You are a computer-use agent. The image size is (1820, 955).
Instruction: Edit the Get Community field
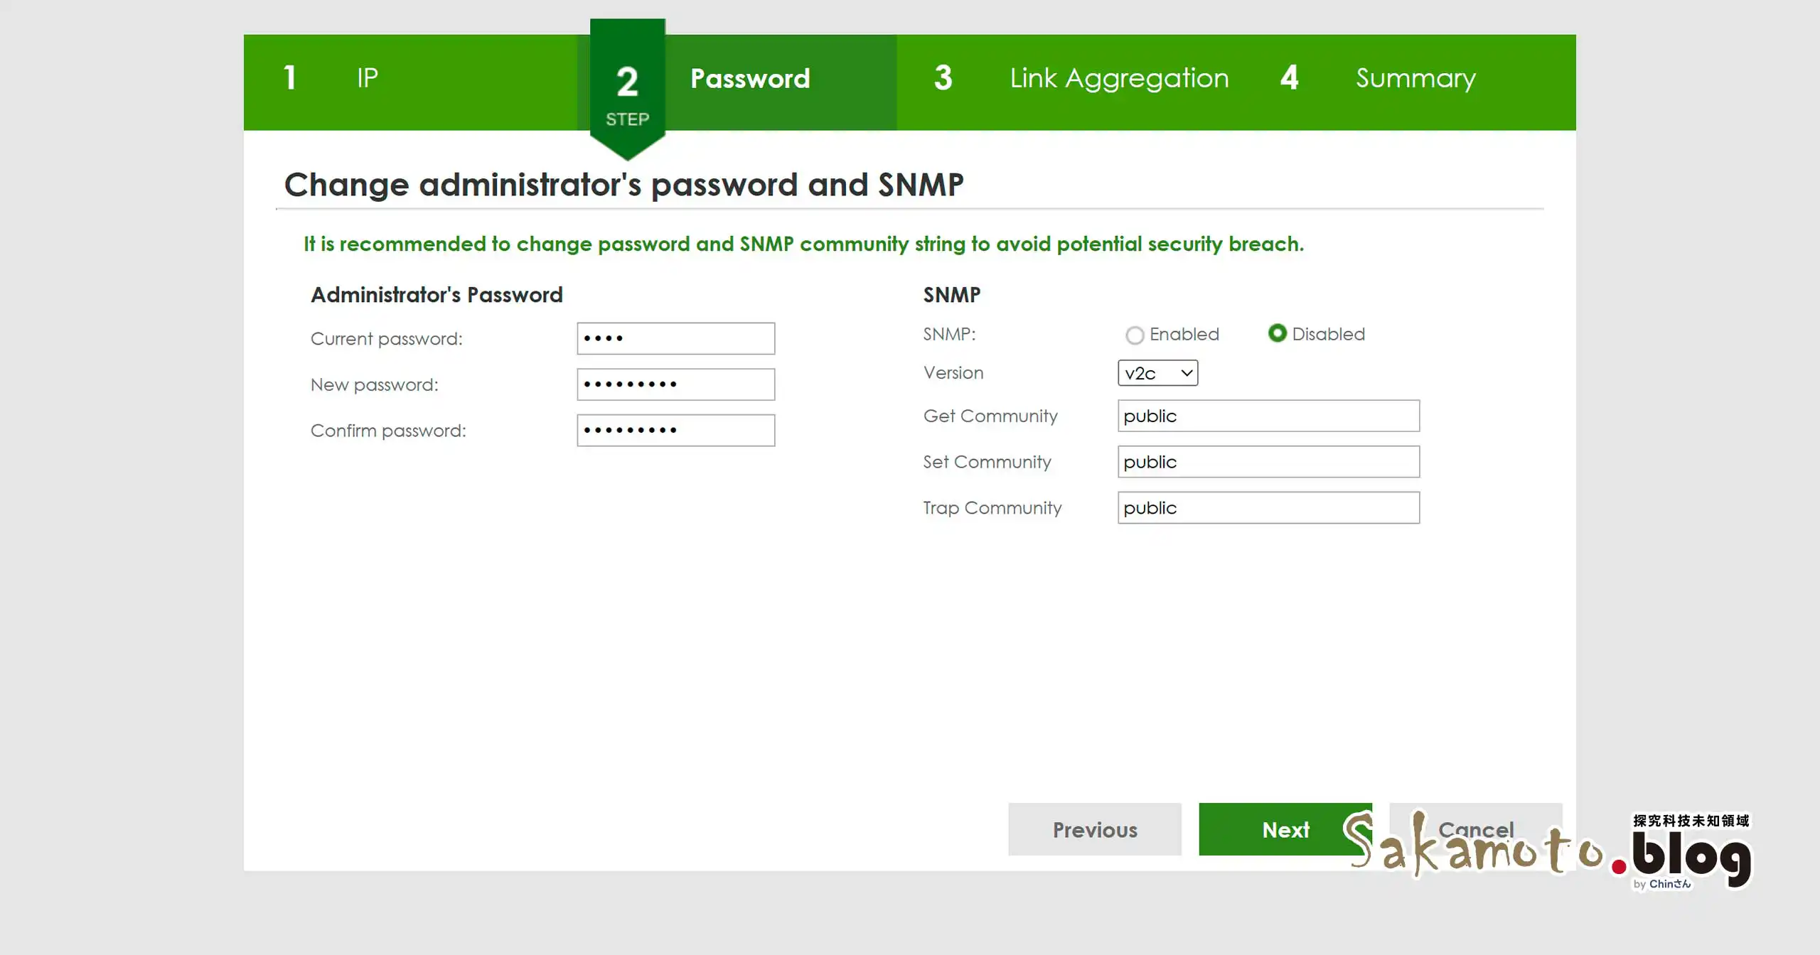pyautogui.click(x=1268, y=416)
